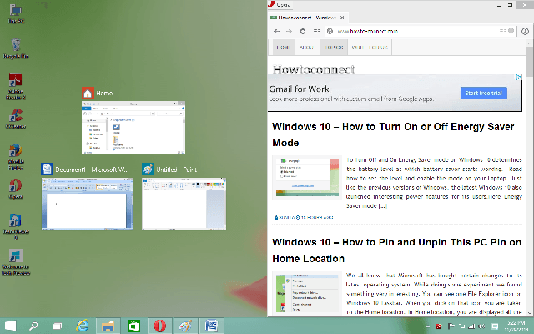Open the Recycle Bin desktop icon

tap(16, 49)
